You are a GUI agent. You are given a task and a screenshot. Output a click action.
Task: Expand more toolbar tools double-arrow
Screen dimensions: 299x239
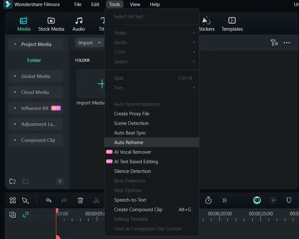coord(224,200)
